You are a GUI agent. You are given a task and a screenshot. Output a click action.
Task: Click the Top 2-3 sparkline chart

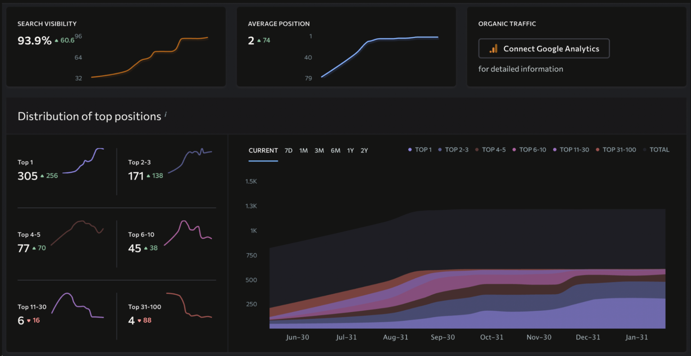tap(190, 161)
